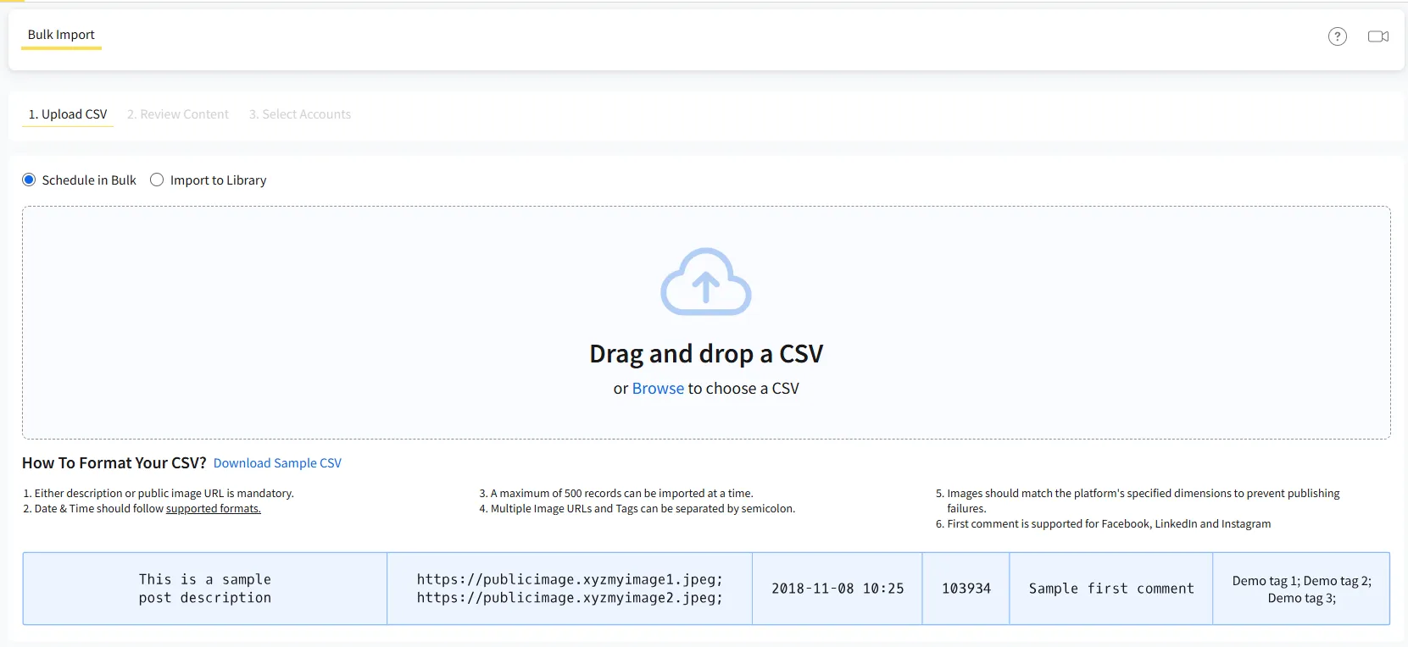Click the Demo tag sample cell
Image resolution: width=1408 pixels, height=647 pixels.
(1301, 589)
